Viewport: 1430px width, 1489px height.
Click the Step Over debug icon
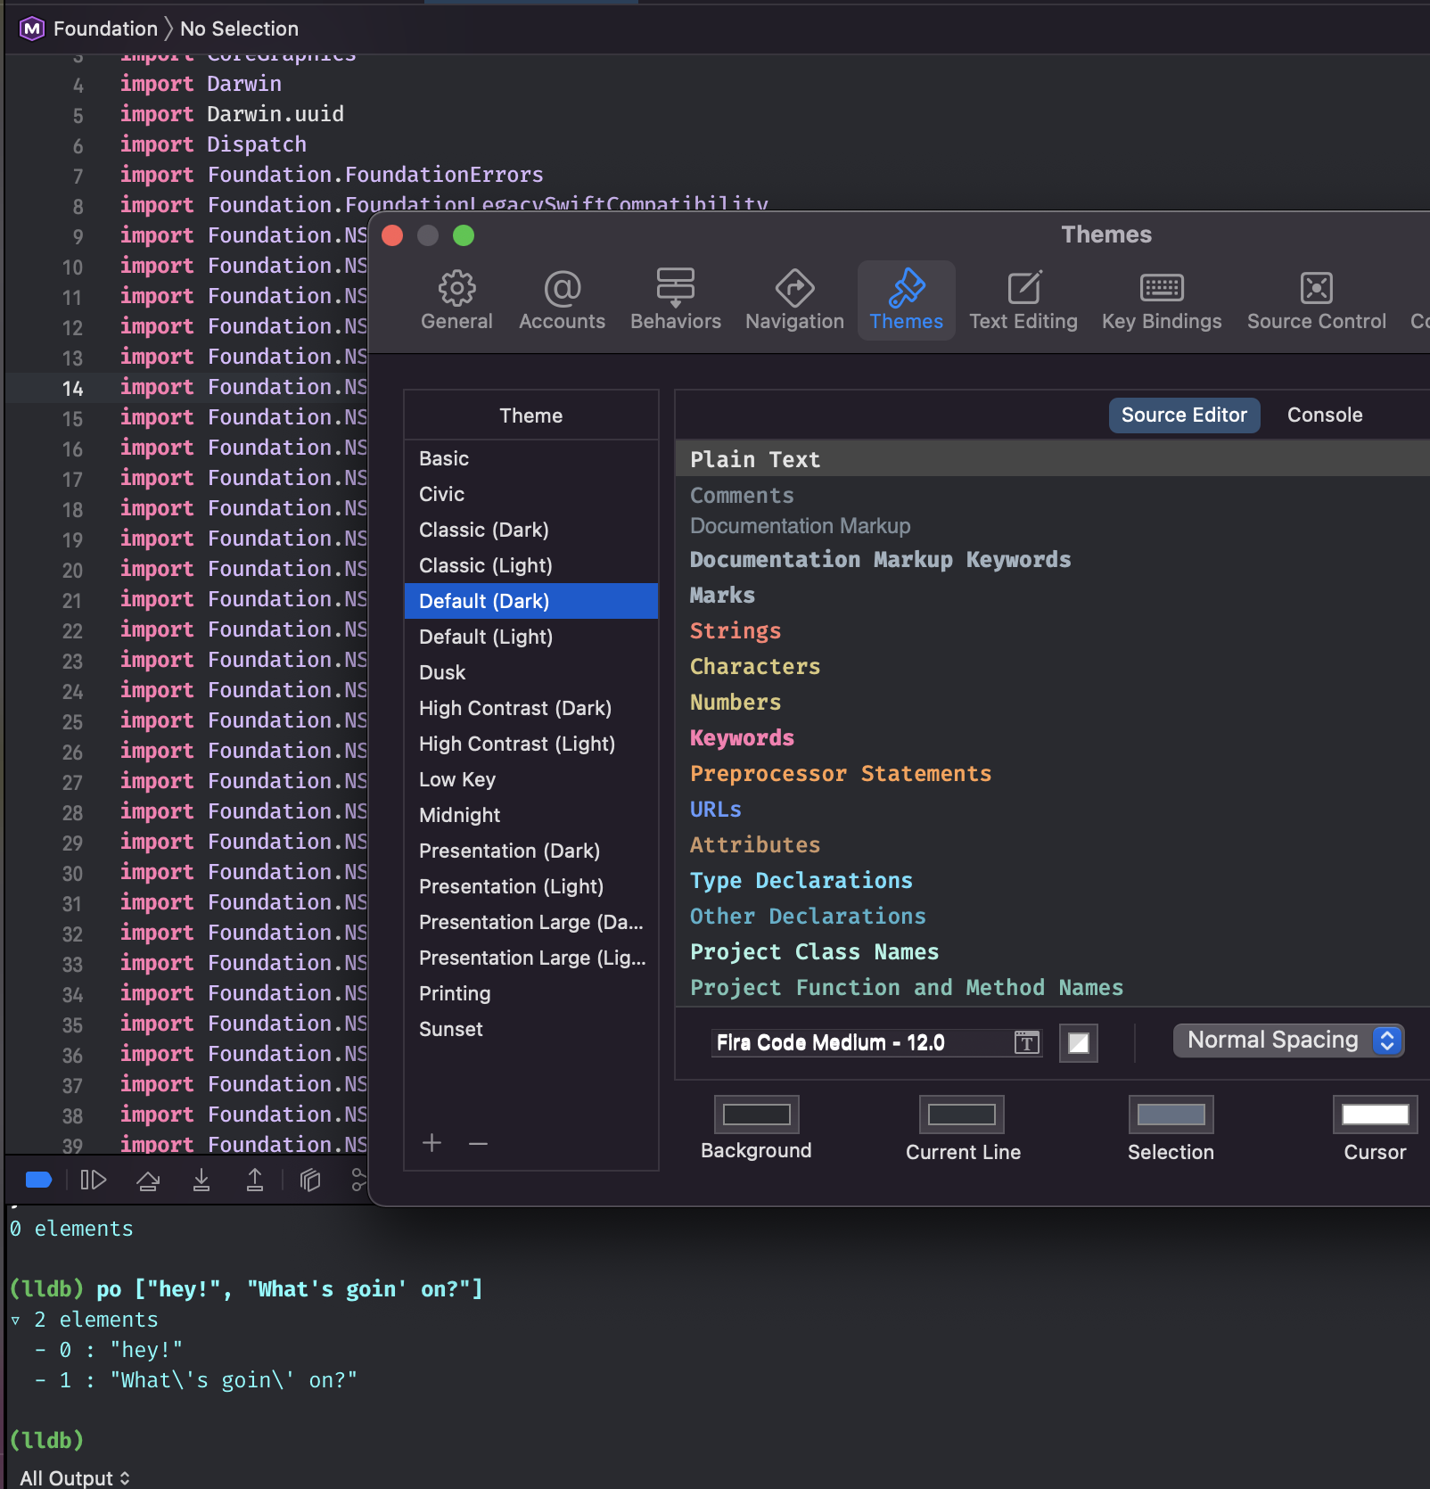148,1181
